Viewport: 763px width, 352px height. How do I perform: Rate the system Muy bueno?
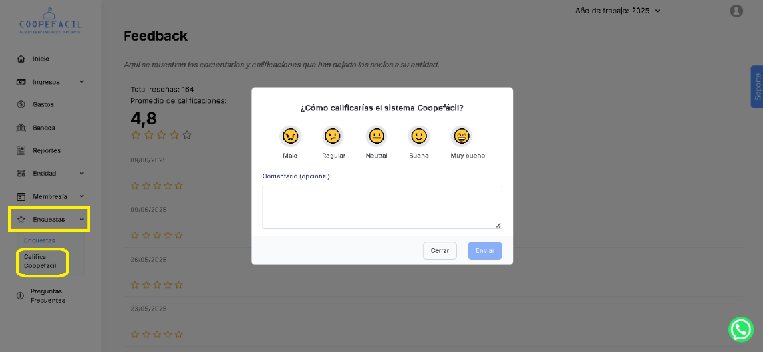coord(461,136)
